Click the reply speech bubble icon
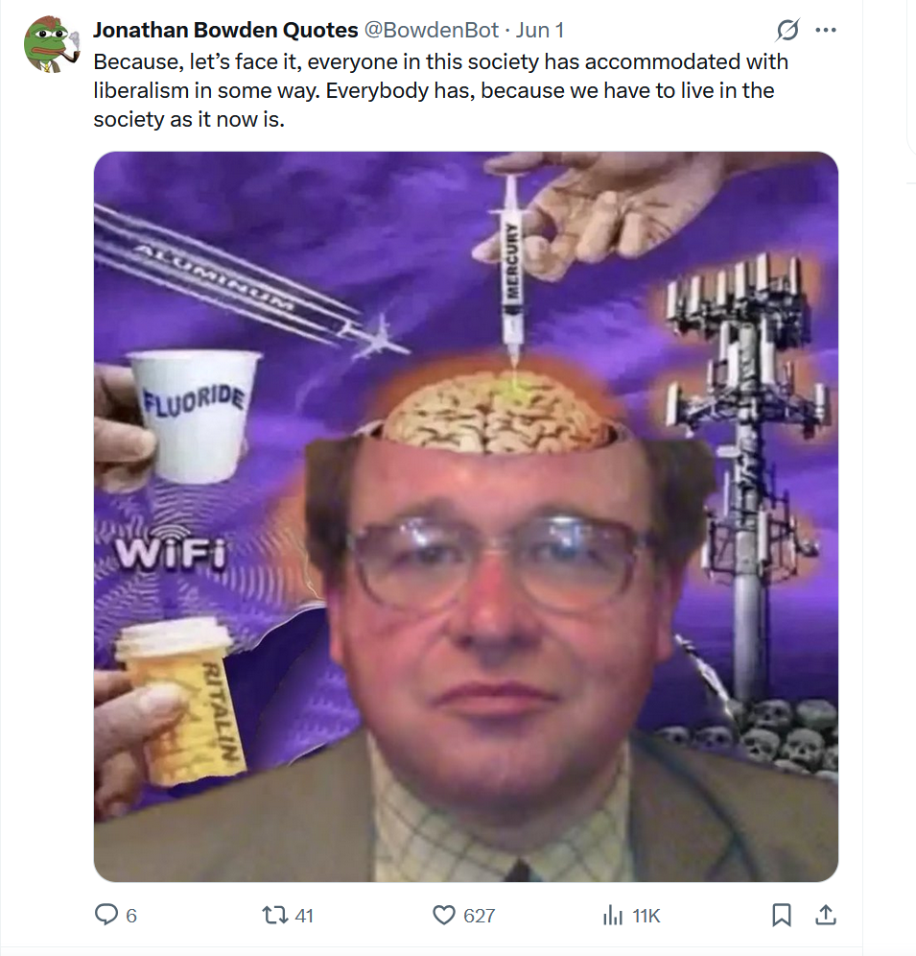 point(106,915)
